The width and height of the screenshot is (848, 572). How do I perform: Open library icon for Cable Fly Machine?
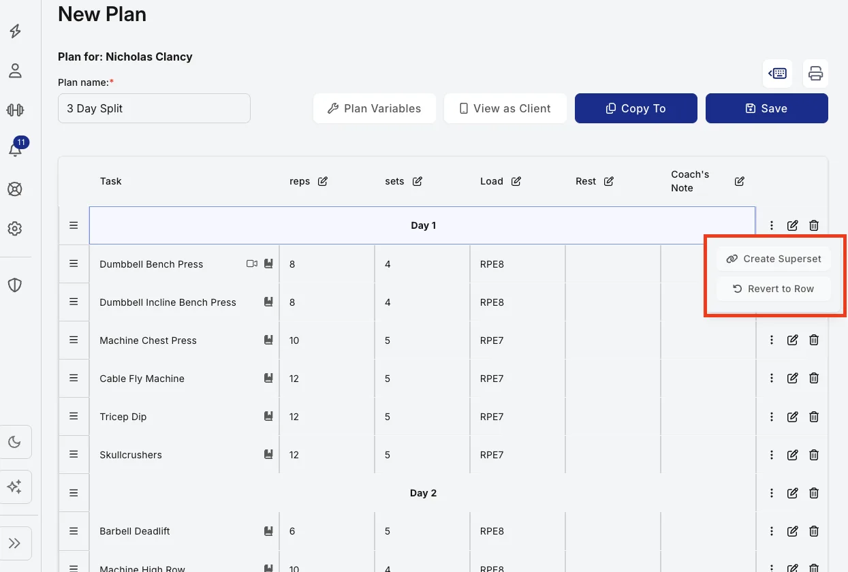268,378
